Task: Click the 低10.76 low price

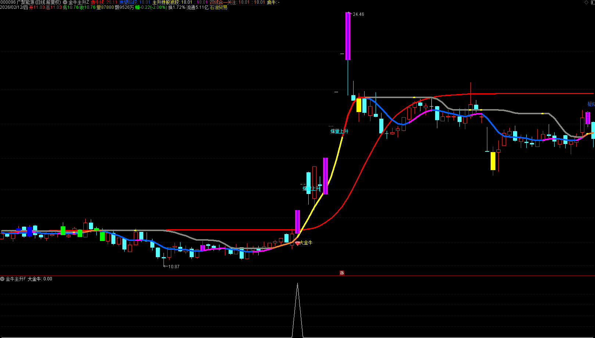Action: pos(71,7)
